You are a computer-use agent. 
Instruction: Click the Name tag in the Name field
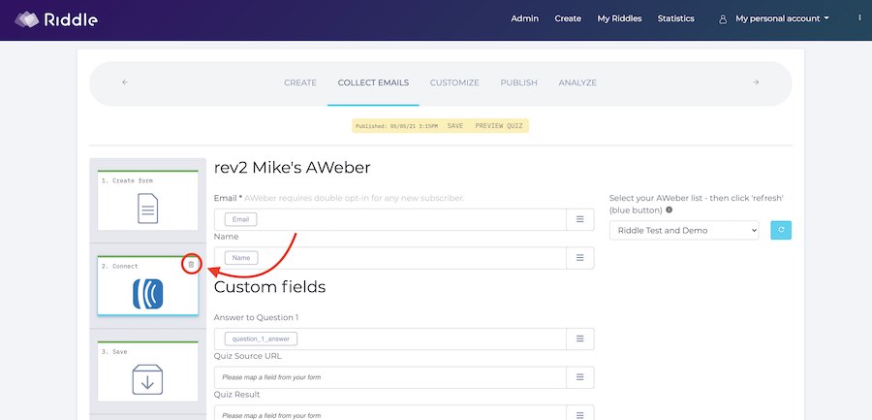tap(241, 258)
